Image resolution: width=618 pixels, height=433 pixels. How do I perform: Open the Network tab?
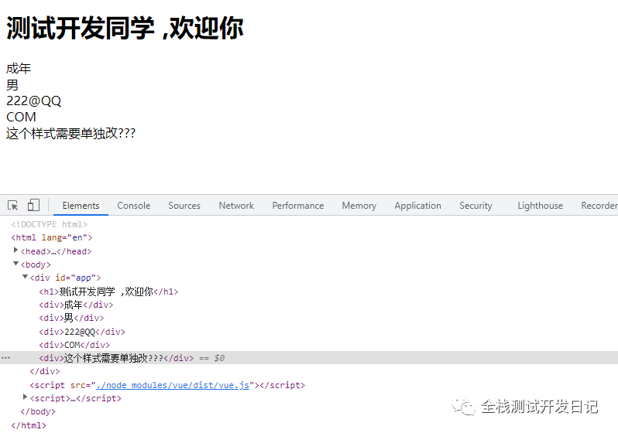[x=236, y=206]
